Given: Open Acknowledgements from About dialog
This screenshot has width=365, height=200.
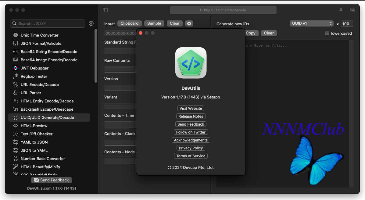Looking at the screenshot, I should pyautogui.click(x=191, y=140).
